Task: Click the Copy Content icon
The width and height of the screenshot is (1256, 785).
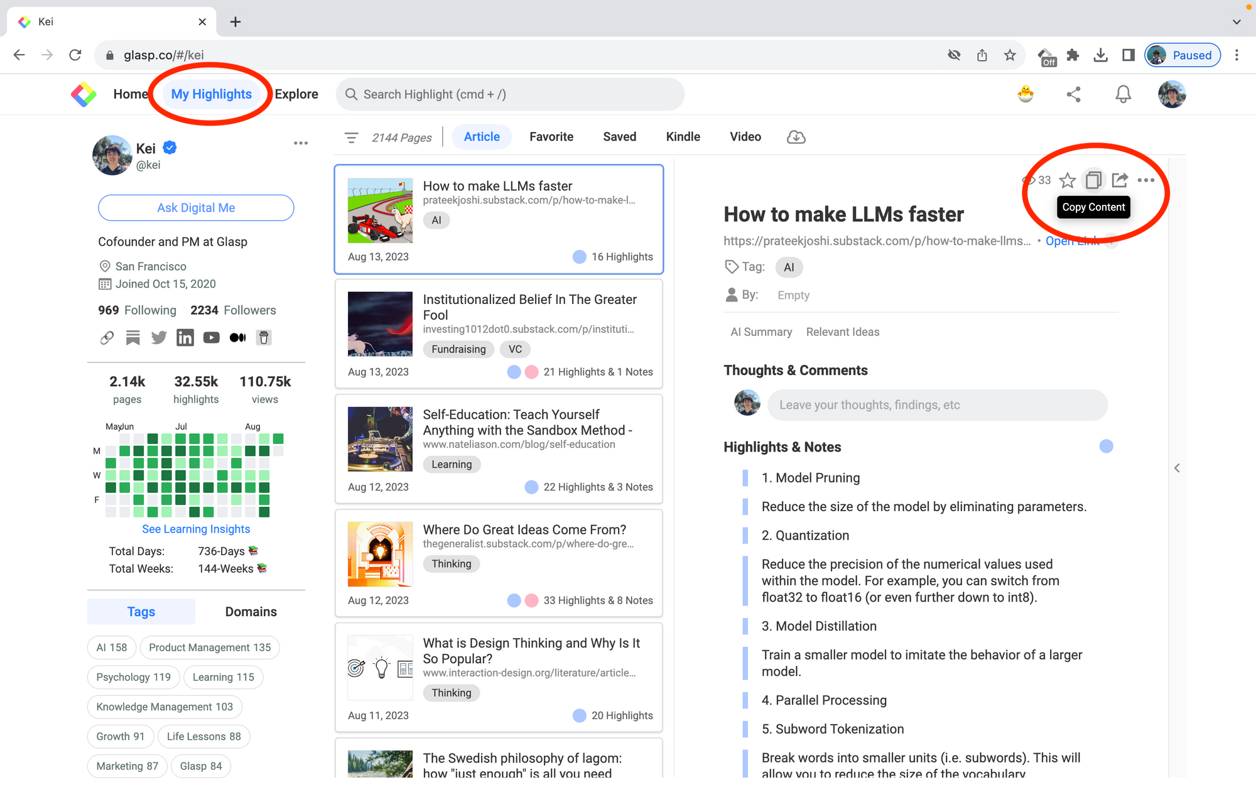Action: 1093,180
